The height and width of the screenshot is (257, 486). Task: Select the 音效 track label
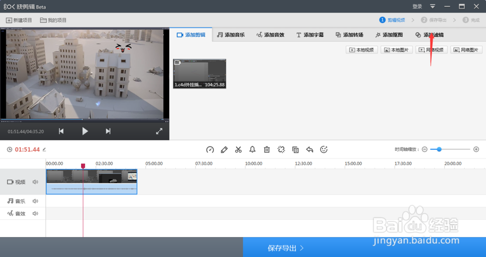click(16, 214)
